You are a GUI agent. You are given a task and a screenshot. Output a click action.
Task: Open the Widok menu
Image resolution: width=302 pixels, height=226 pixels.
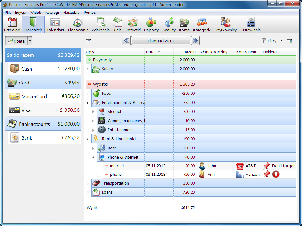coord(36,13)
